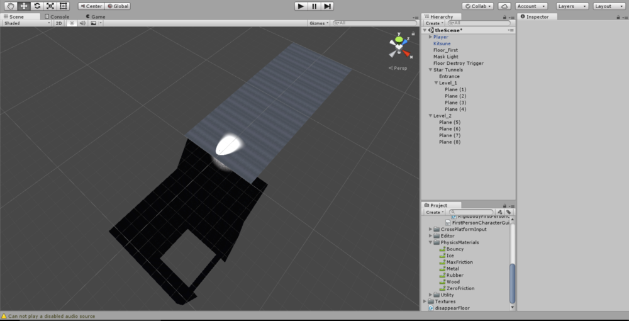Image resolution: width=629 pixels, height=321 pixels.
Task: Click the Collab button
Action: (477, 6)
